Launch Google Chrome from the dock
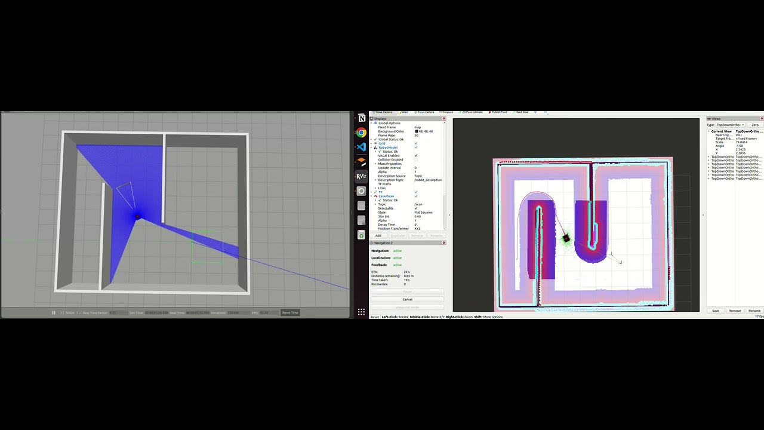Viewport: 764px width, 430px height. click(x=361, y=133)
